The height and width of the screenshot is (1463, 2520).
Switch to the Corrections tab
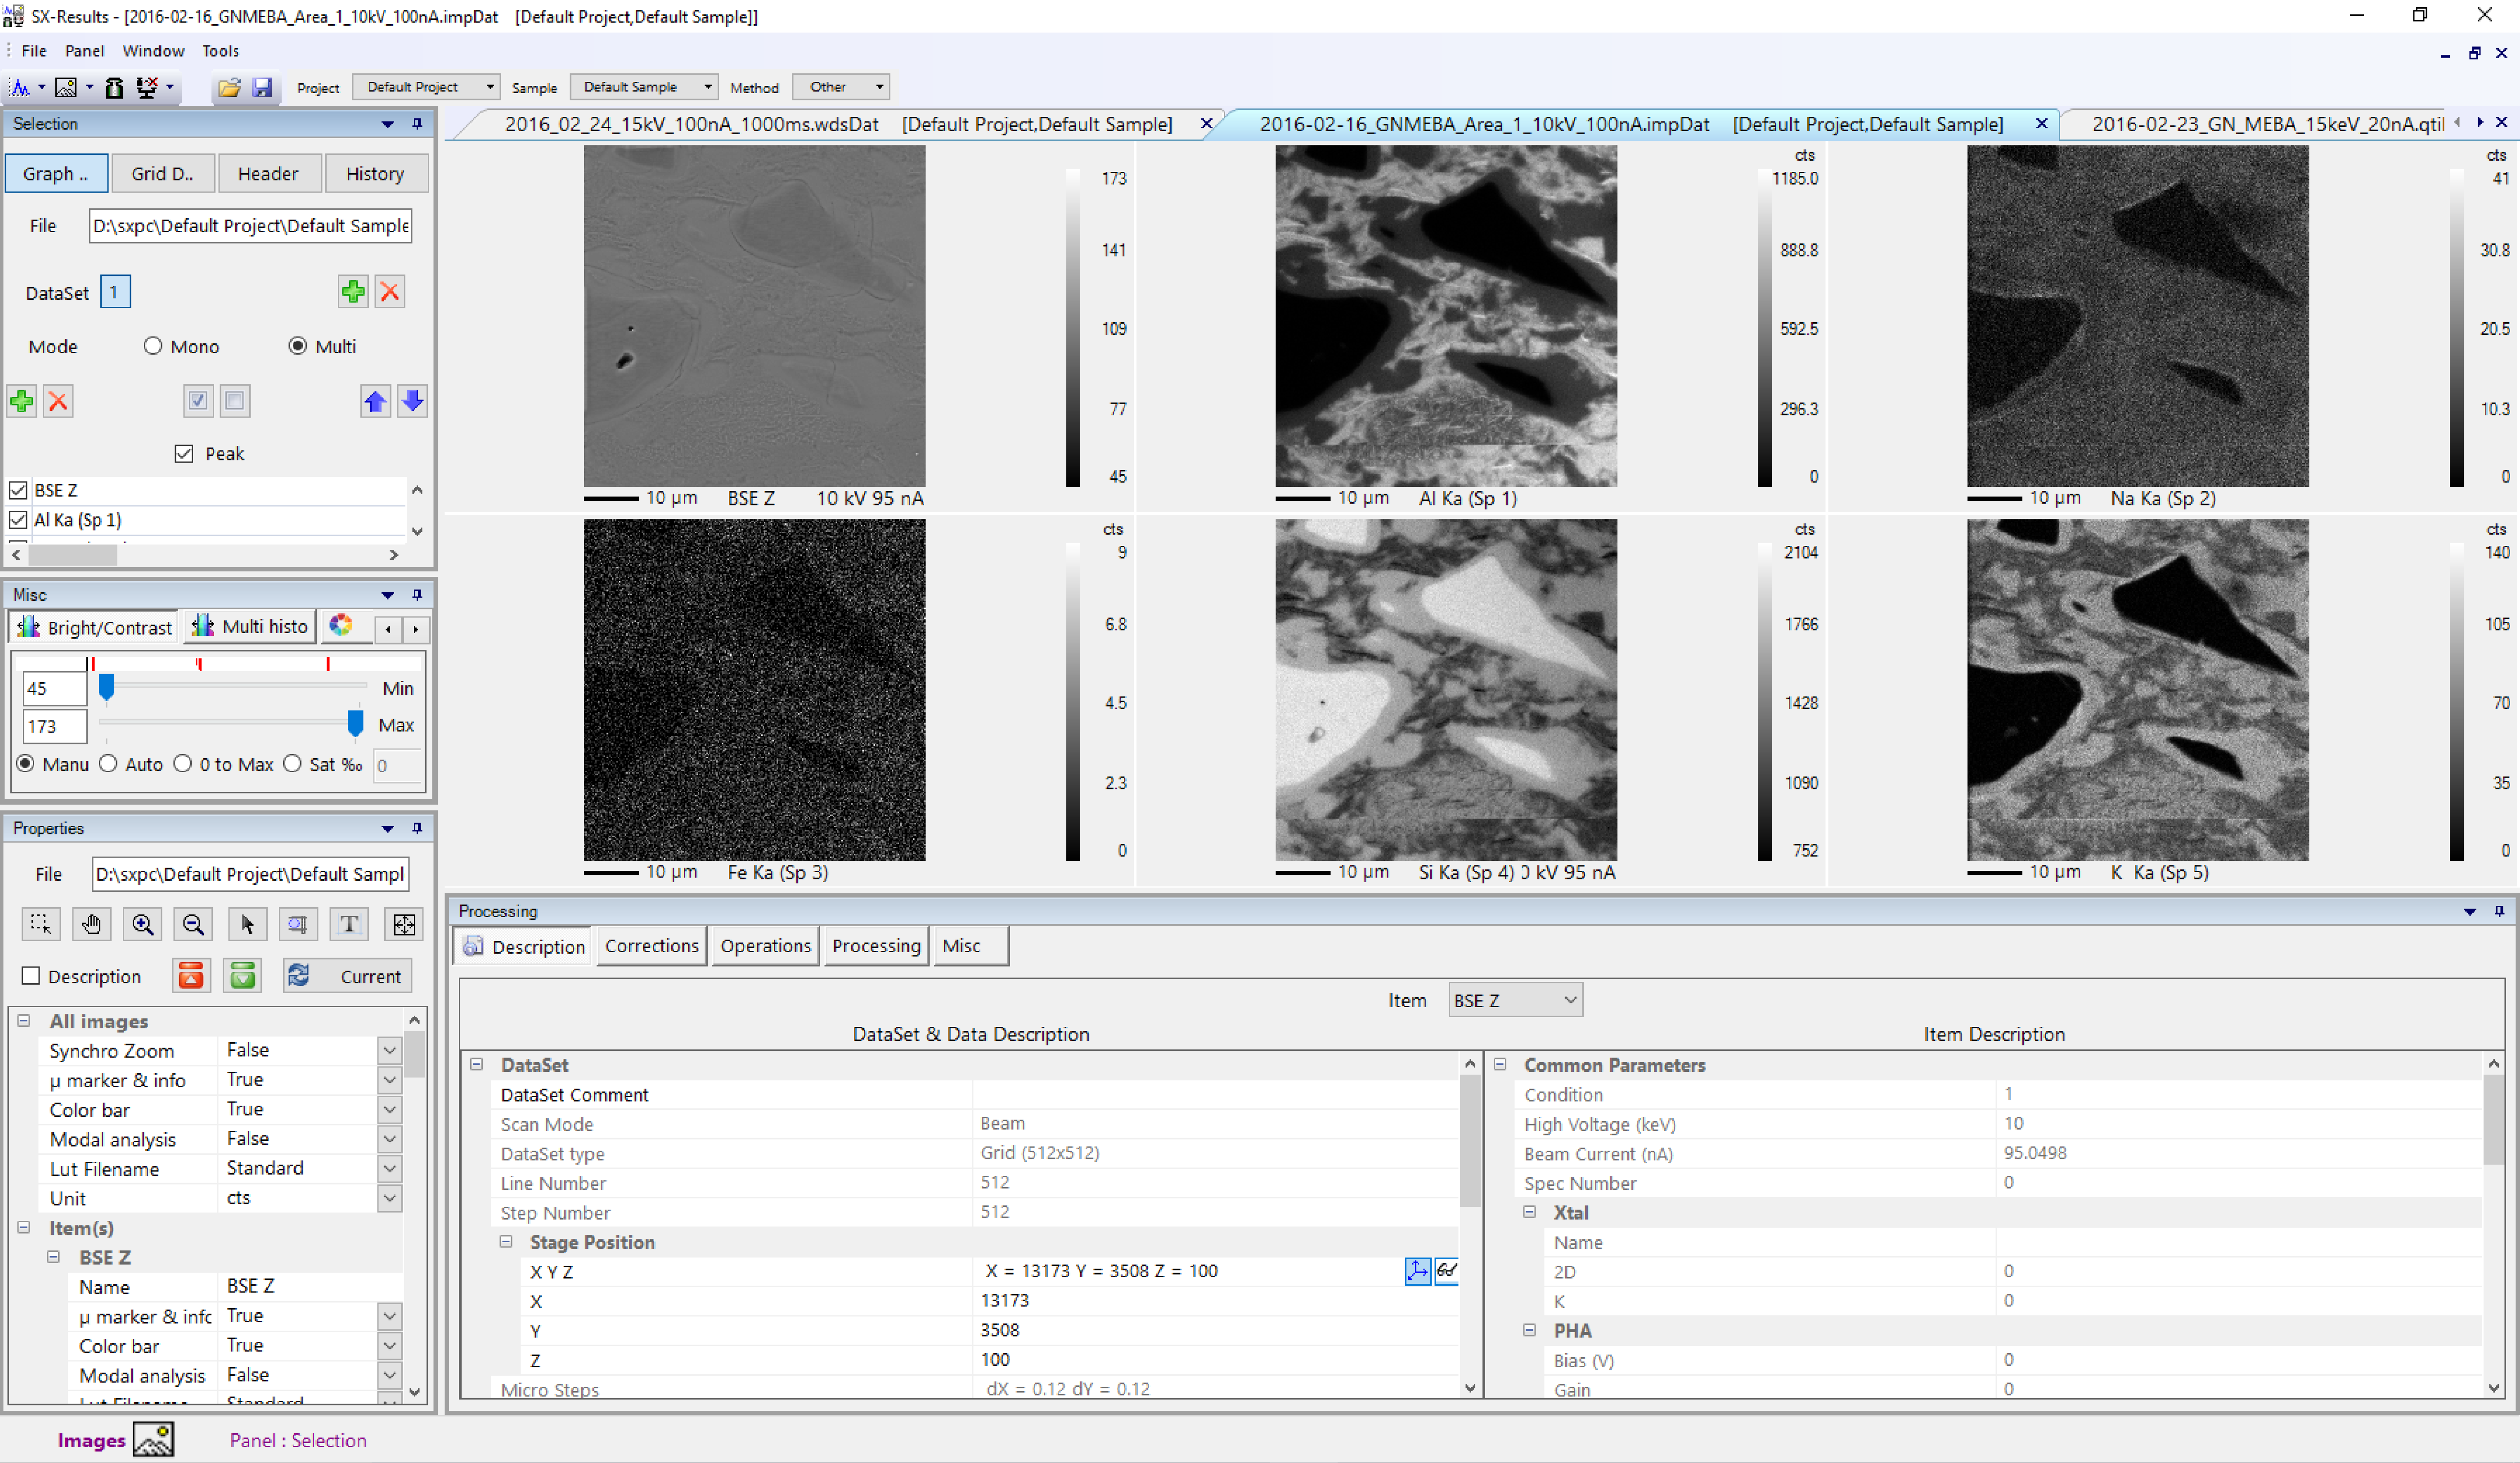pyautogui.click(x=651, y=946)
